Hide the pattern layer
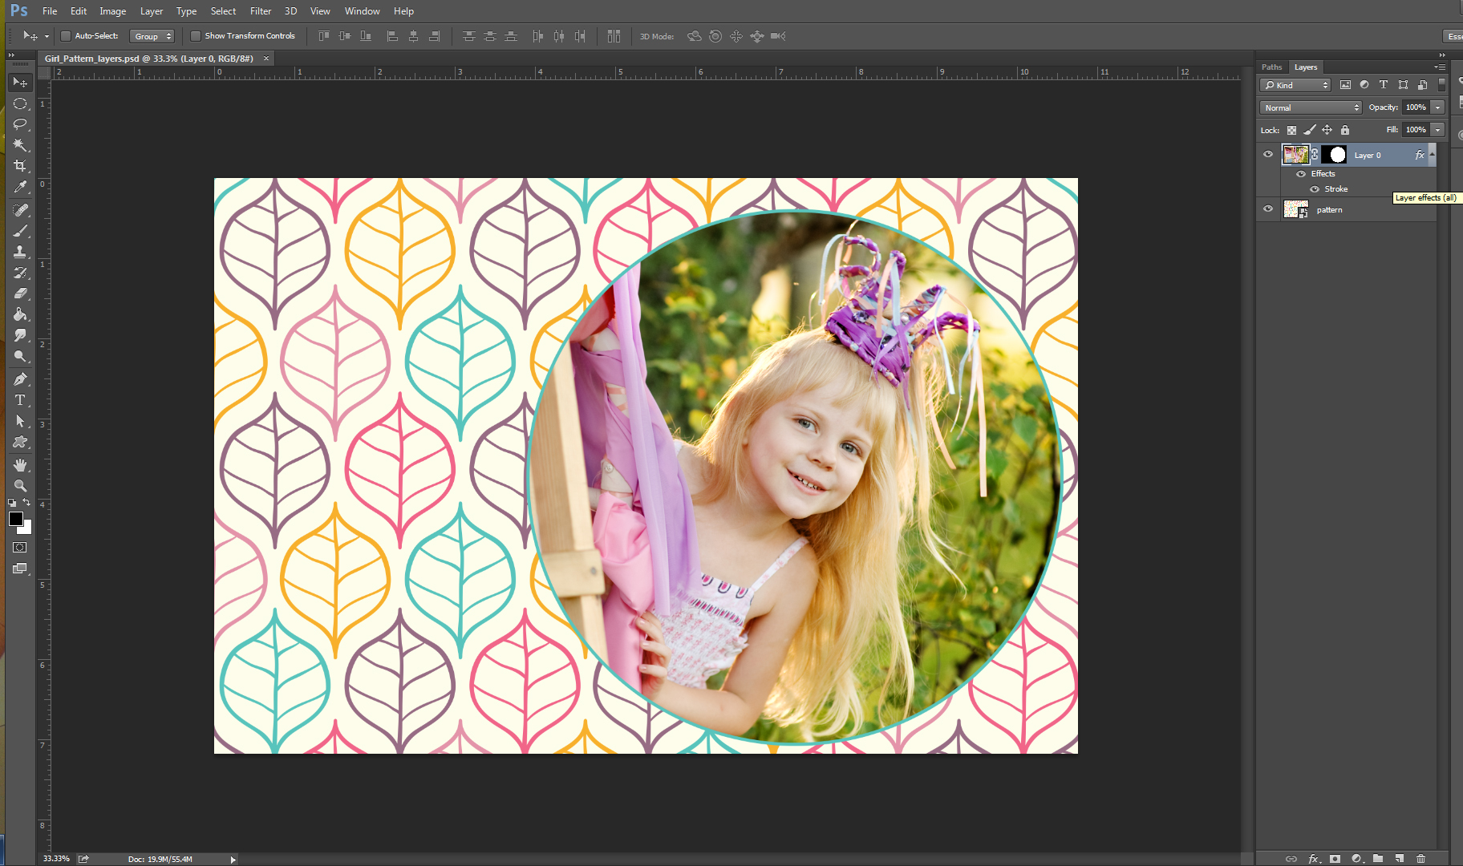Image resolution: width=1463 pixels, height=866 pixels. (1268, 209)
